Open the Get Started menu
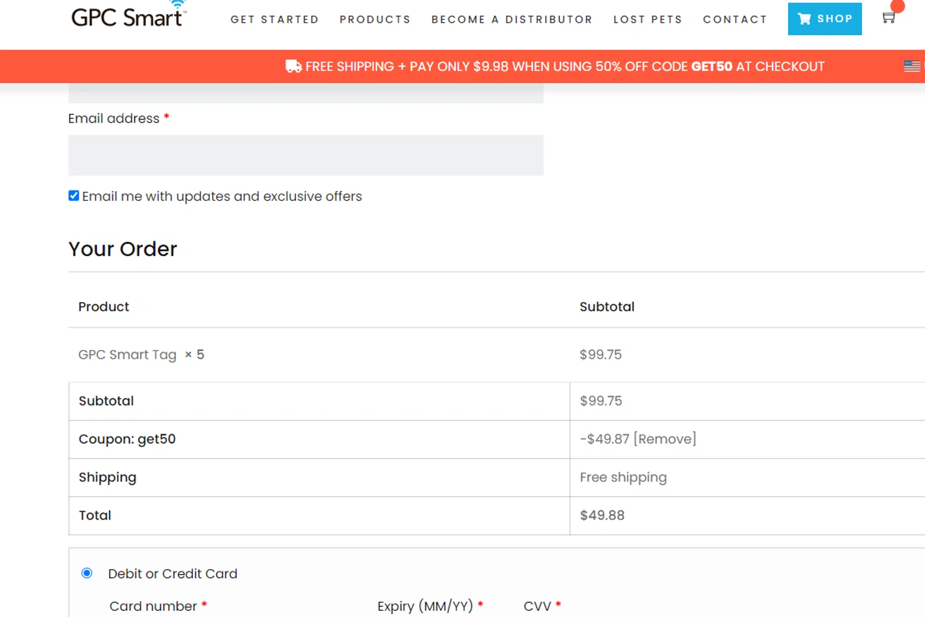This screenshot has width=925, height=617. point(274,20)
